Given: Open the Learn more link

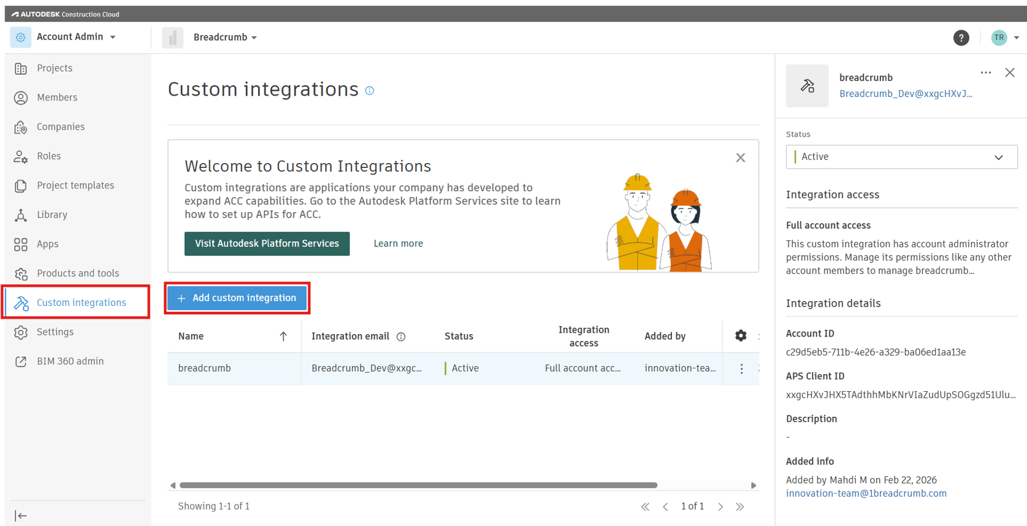Looking at the screenshot, I should (x=398, y=243).
